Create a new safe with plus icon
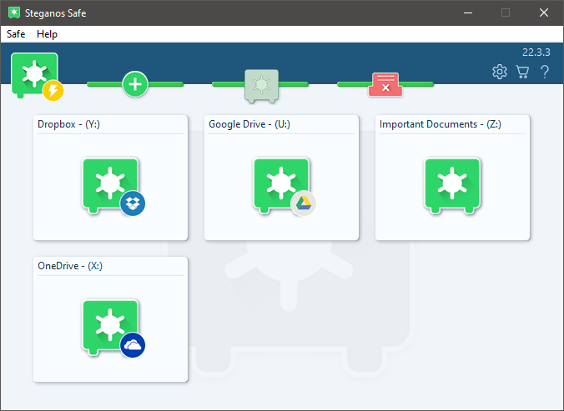564x411 pixels. click(135, 84)
